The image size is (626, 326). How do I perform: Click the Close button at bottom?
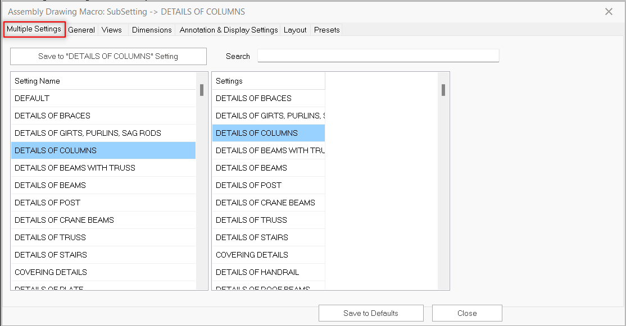pos(466,313)
